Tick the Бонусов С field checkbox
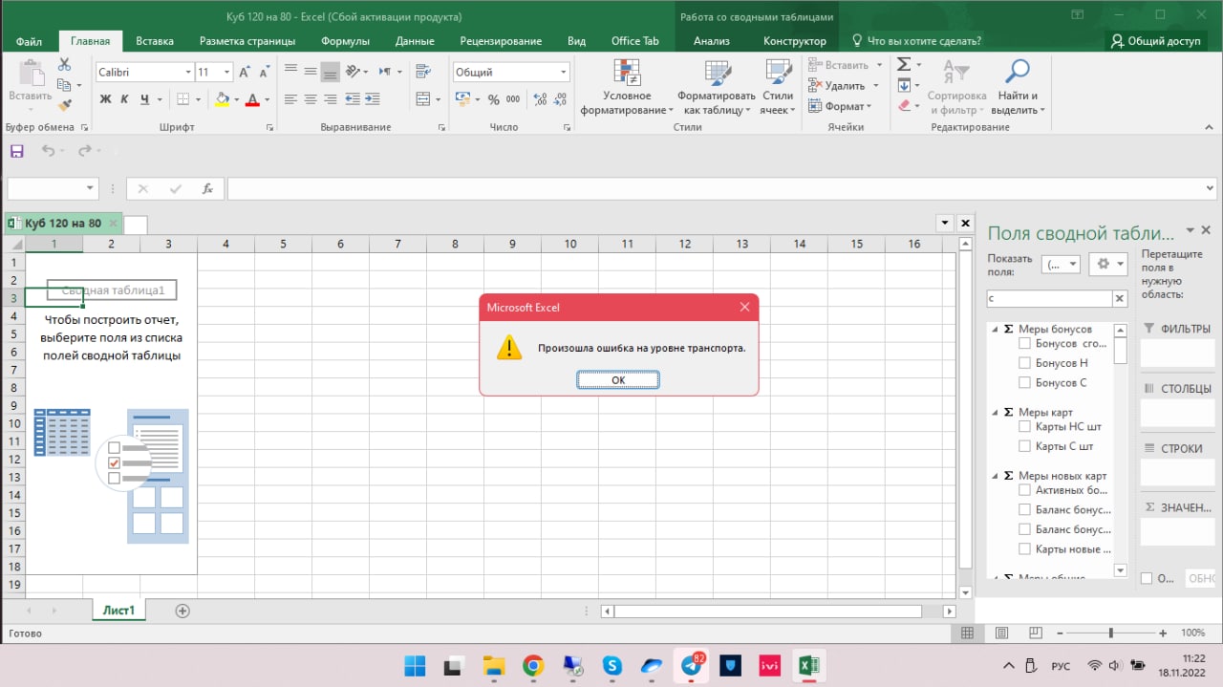This screenshot has width=1223, height=687. 1024,383
